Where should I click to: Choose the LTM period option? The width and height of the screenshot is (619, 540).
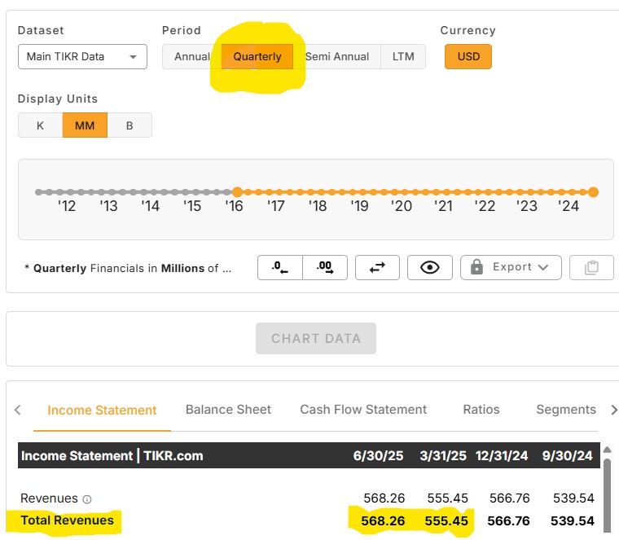[x=403, y=57]
